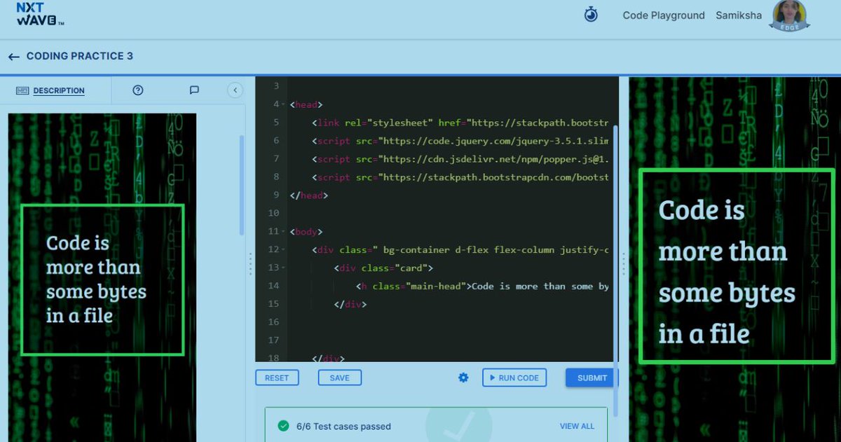Click the description panel scrollbar
Screen dimensions: 841x442
(x=242, y=186)
